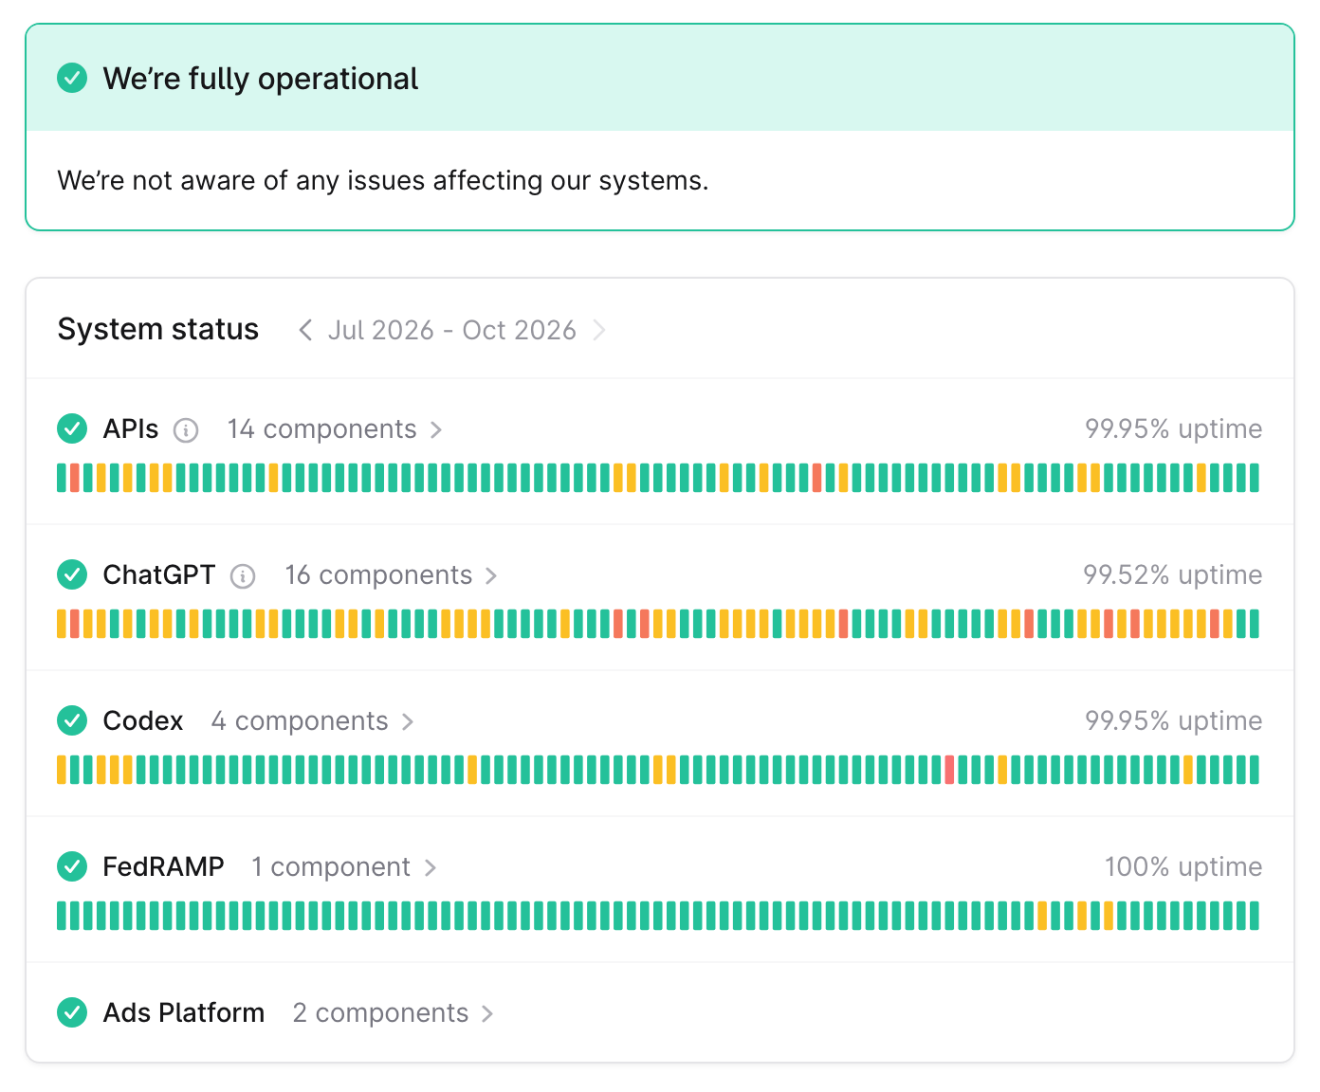Click the first green bar in APIs timeline

(62, 478)
